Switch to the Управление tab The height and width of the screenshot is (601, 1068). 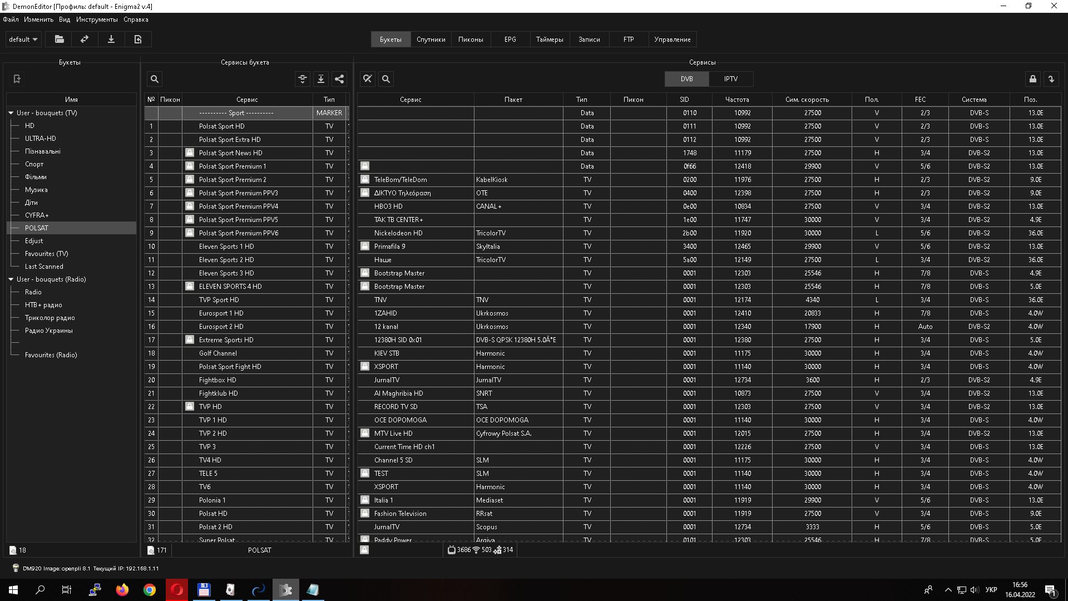pos(673,40)
